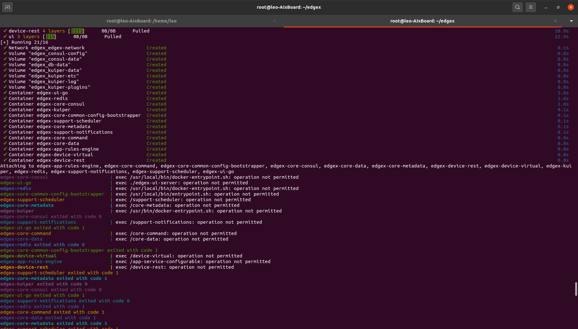
Task: Open the hamburger menu
Action: pos(531,7)
